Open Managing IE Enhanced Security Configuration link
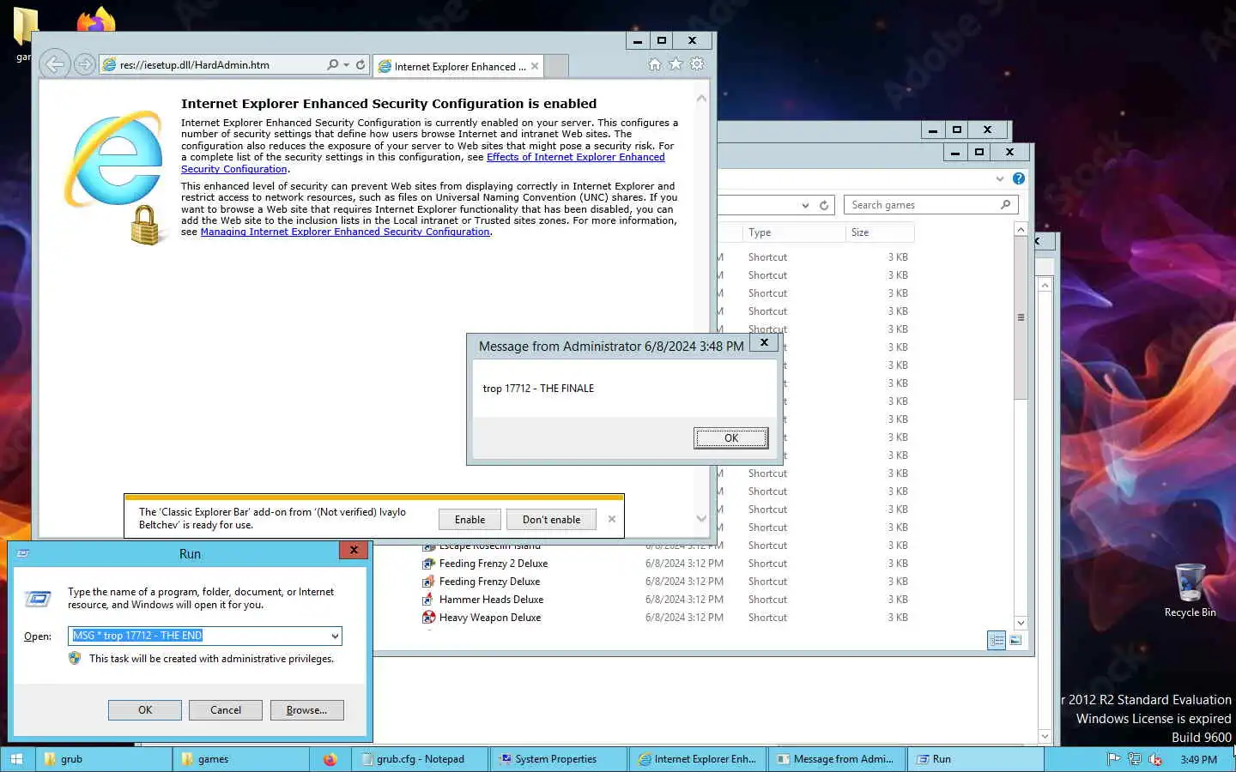 coord(345,232)
